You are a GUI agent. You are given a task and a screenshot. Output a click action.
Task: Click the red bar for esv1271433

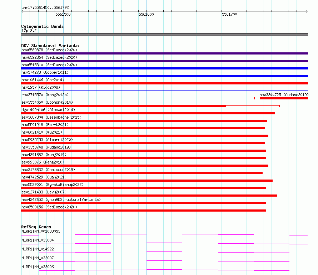click(x=149, y=196)
